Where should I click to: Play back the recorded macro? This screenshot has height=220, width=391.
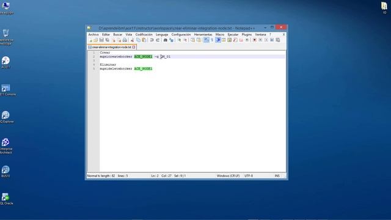266,40
